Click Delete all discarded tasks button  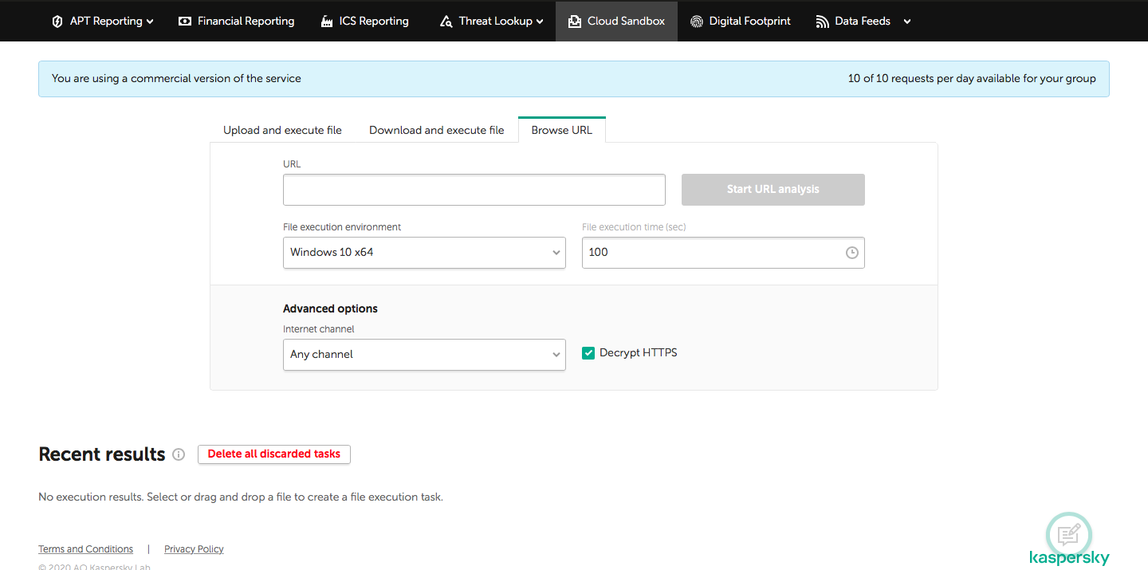[x=273, y=454]
